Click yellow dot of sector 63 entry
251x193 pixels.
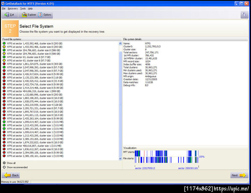click(4, 60)
